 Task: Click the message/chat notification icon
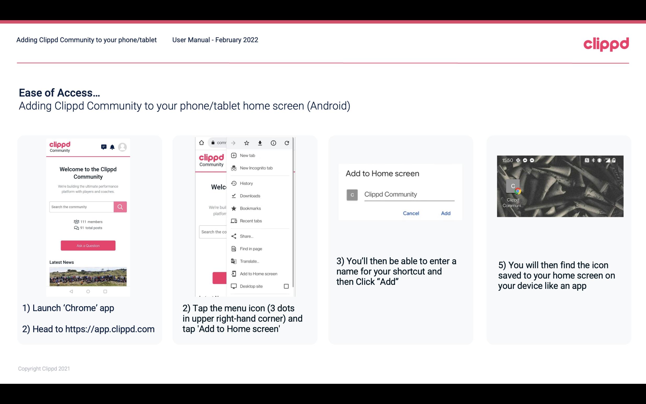pyautogui.click(x=104, y=146)
